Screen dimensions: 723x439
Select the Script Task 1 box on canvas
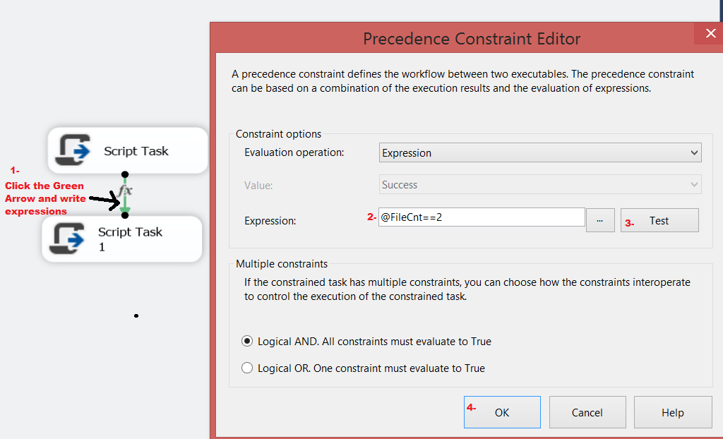(x=121, y=239)
